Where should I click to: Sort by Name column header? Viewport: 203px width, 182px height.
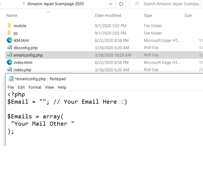[12, 16]
